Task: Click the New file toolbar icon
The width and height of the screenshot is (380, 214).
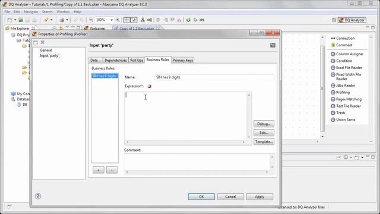Action: (x=9, y=20)
